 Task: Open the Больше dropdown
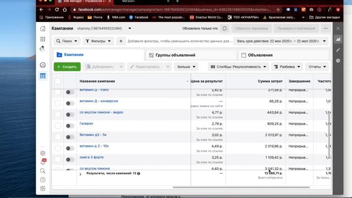point(186,67)
